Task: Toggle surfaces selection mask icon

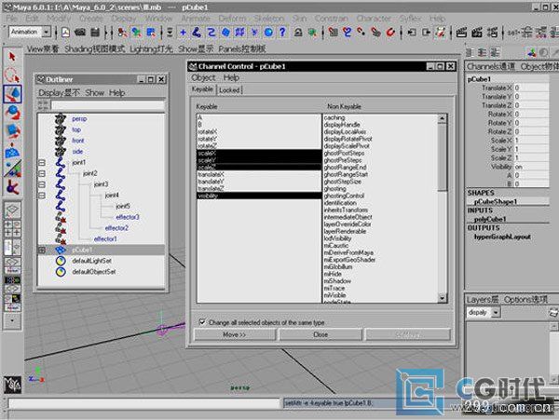Action: (x=225, y=33)
